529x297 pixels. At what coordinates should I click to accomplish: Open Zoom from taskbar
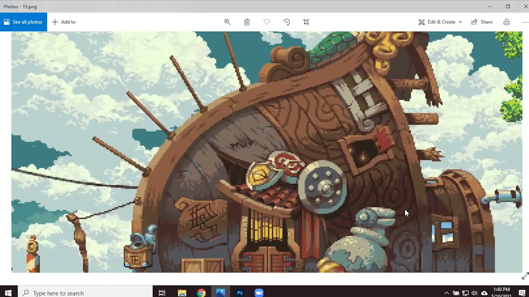tap(259, 293)
